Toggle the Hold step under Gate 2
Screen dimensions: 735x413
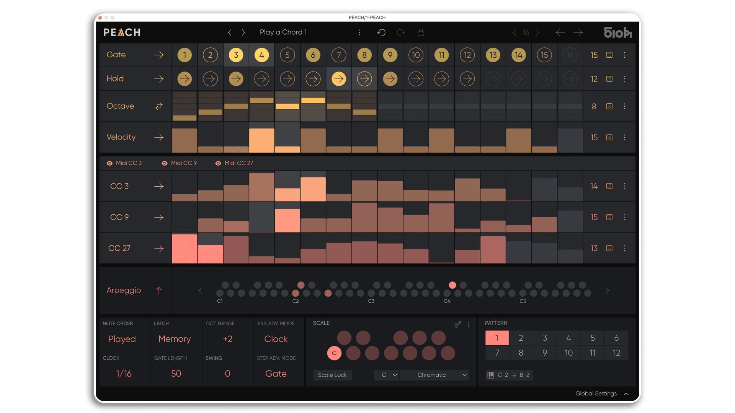click(210, 79)
